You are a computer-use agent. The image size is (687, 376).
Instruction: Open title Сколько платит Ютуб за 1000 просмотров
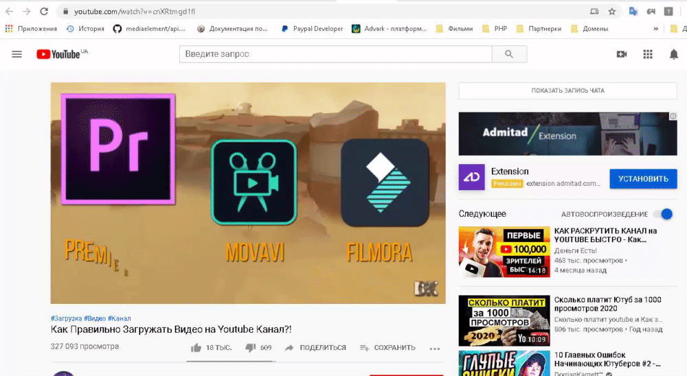[x=608, y=304]
